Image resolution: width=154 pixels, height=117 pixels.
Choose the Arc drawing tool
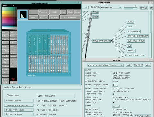(5, 53)
